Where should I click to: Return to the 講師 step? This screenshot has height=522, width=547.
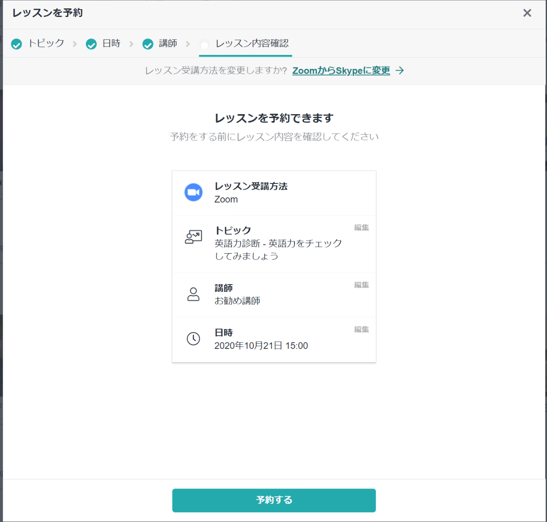coord(168,43)
